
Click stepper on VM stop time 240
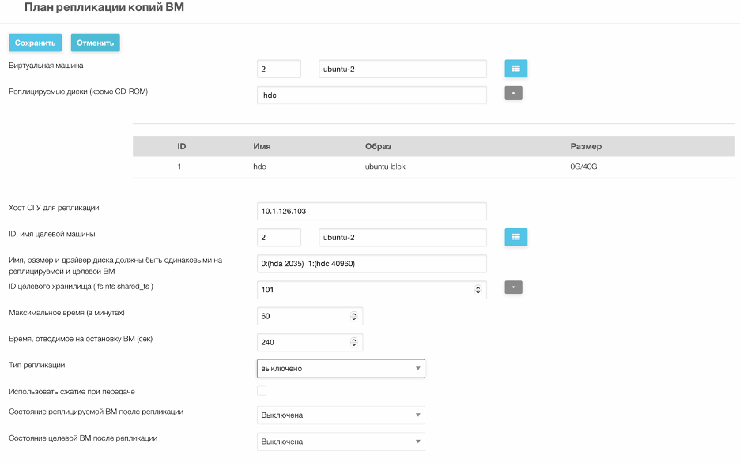[x=354, y=343]
